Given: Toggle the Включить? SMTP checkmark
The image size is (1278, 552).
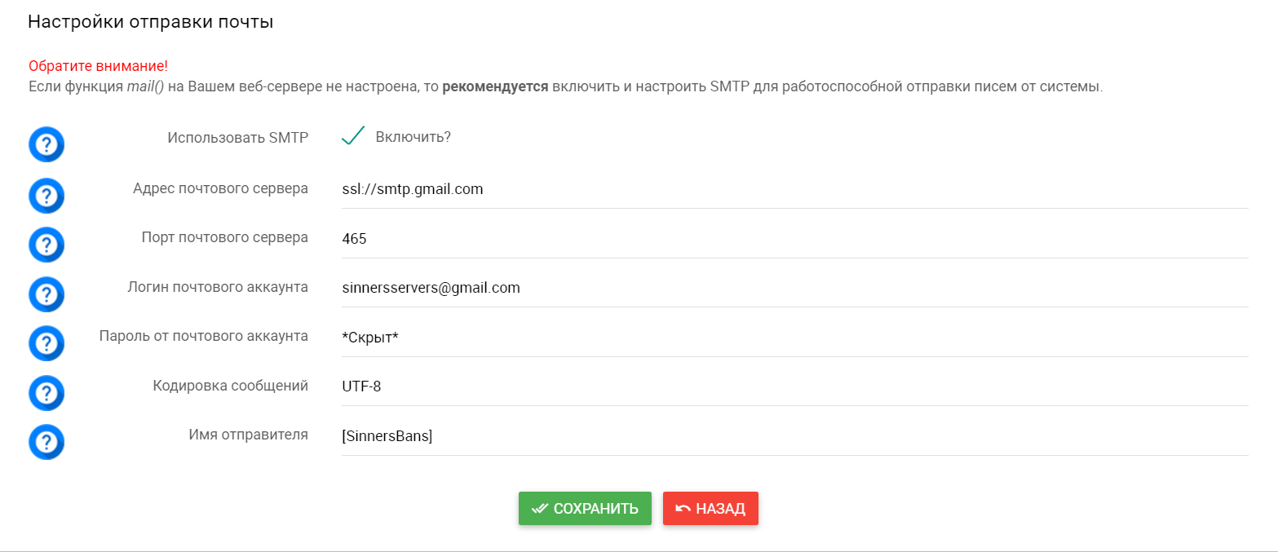Looking at the screenshot, I should (x=352, y=136).
